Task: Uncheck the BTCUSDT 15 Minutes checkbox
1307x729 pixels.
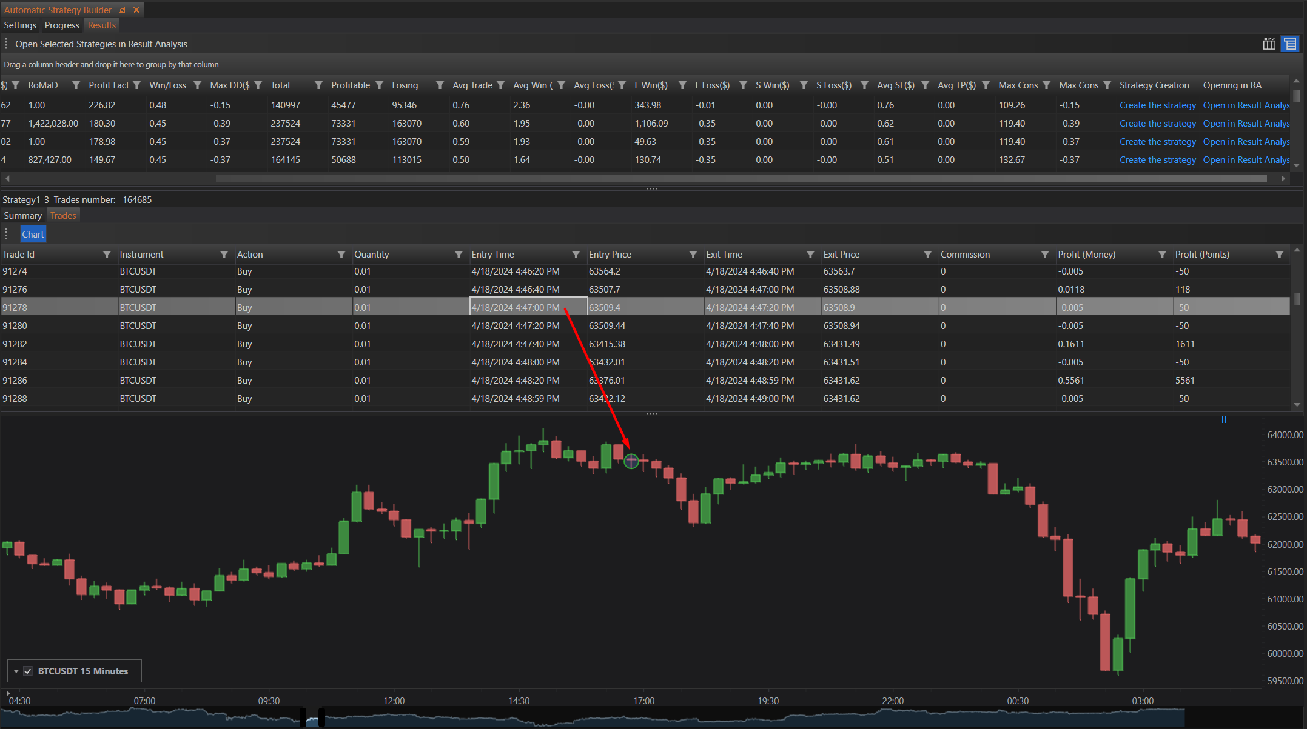Action: (28, 671)
